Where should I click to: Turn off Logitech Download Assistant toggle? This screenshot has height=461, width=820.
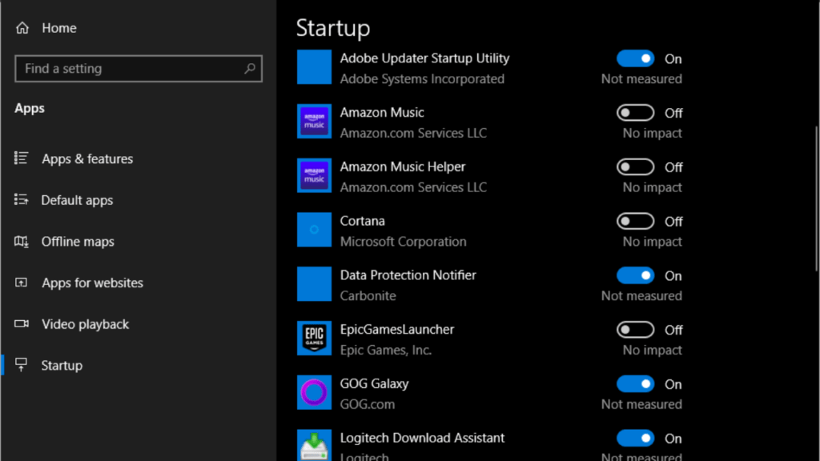click(635, 439)
